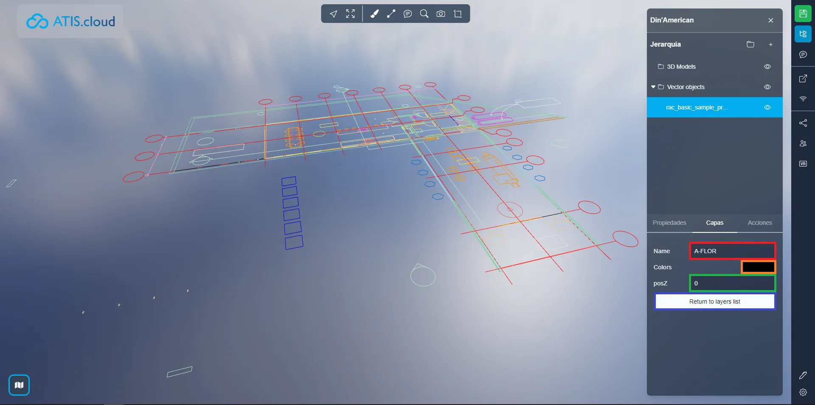Enter fullscreen mode from the toolbar
Screen dimensions: 815x405
tap(350, 14)
